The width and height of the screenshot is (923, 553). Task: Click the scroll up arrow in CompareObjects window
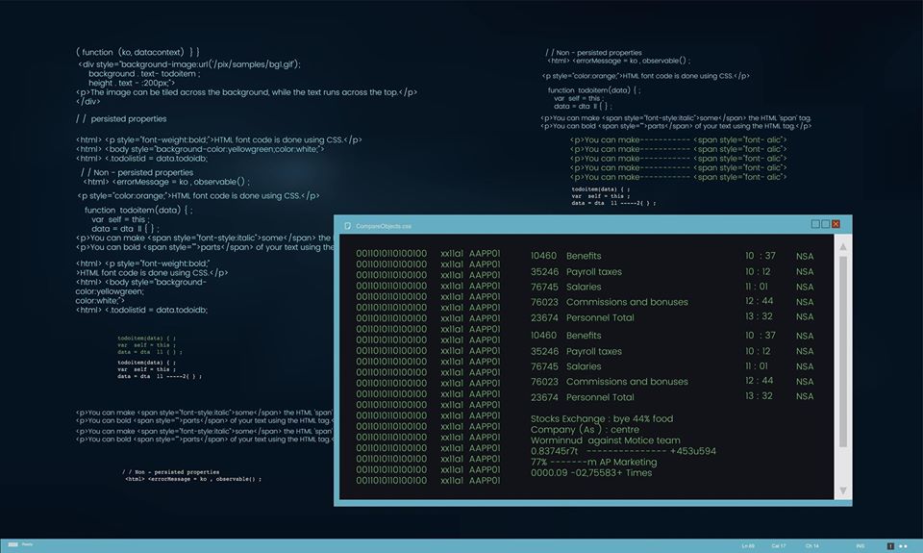point(843,246)
